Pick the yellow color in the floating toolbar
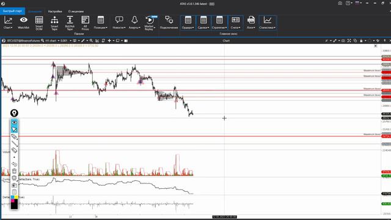The image size is (391, 220). point(16,197)
